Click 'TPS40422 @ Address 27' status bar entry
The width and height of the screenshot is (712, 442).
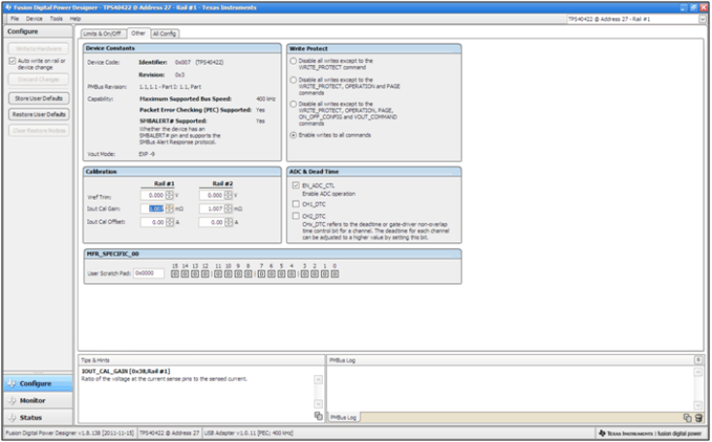pos(169,433)
